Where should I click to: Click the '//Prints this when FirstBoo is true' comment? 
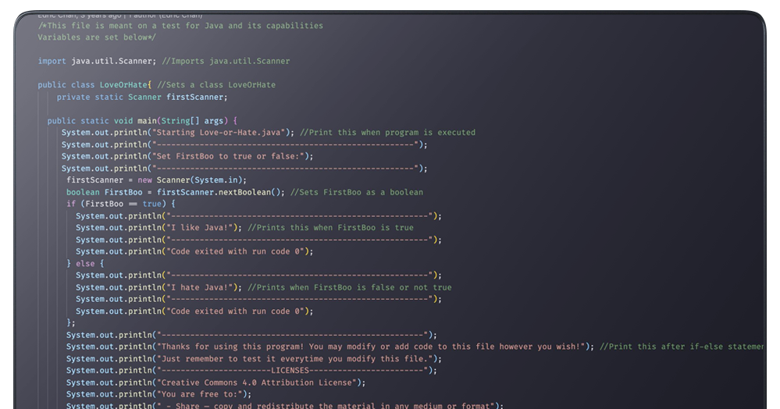coord(331,228)
